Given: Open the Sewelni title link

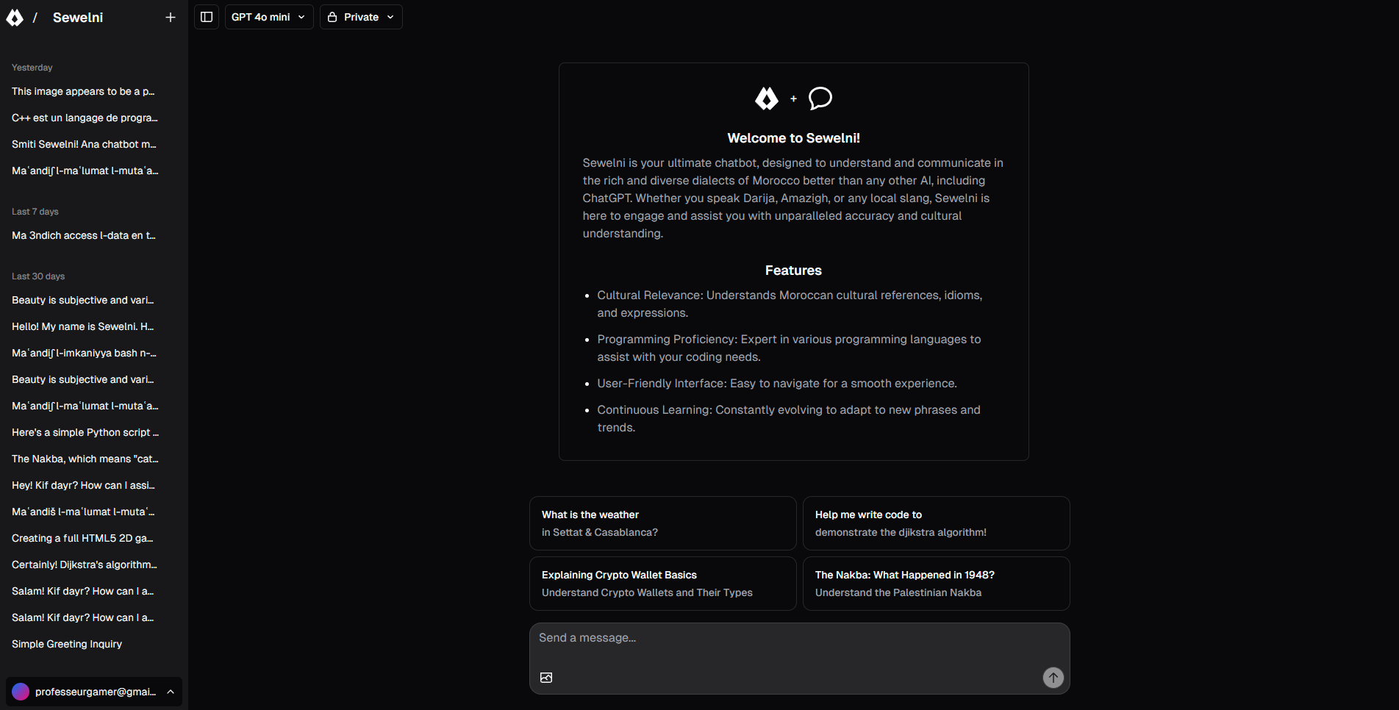Looking at the screenshot, I should click(78, 18).
